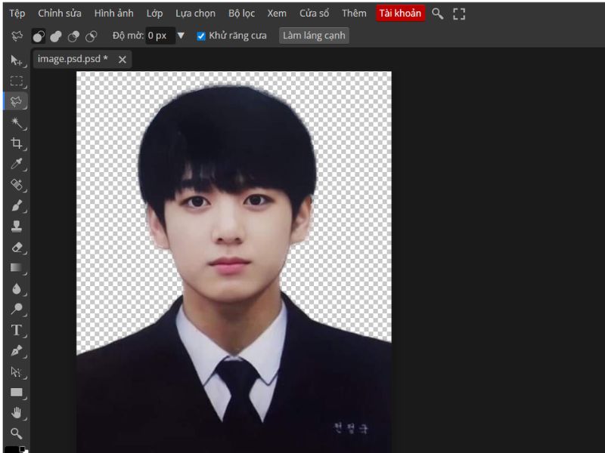This screenshot has height=453, width=605.
Task: Select the Eyedropper tool
Action: 16,164
